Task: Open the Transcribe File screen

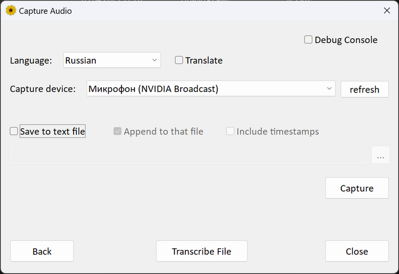Action: [x=202, y=251]
